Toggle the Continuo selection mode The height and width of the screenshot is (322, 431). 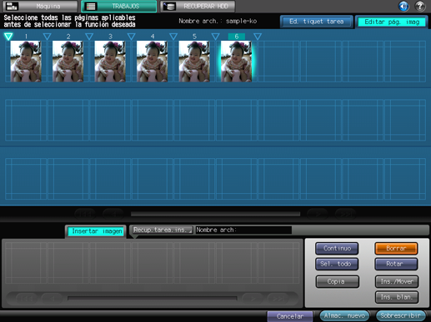click(x=337, y=248)
